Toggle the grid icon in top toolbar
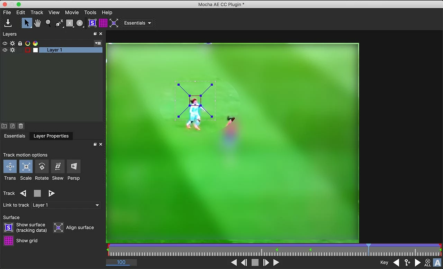The image size is (443, 269). (x=103, y=23)
